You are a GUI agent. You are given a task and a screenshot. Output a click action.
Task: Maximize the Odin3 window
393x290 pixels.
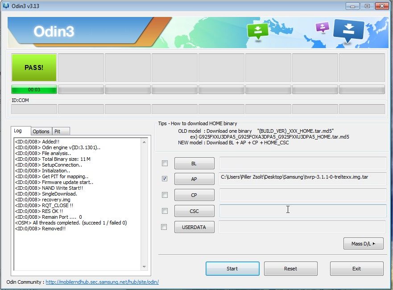(x=367, y=6)
